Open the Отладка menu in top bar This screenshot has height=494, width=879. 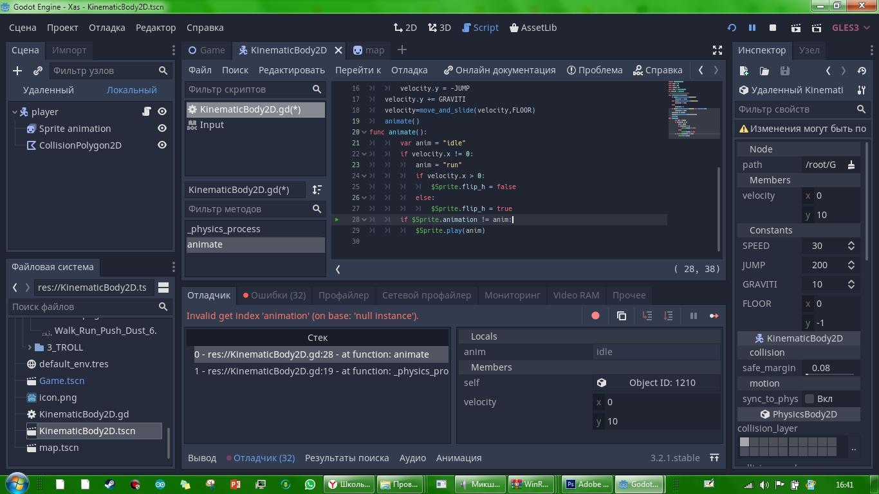tap(107, 28)
